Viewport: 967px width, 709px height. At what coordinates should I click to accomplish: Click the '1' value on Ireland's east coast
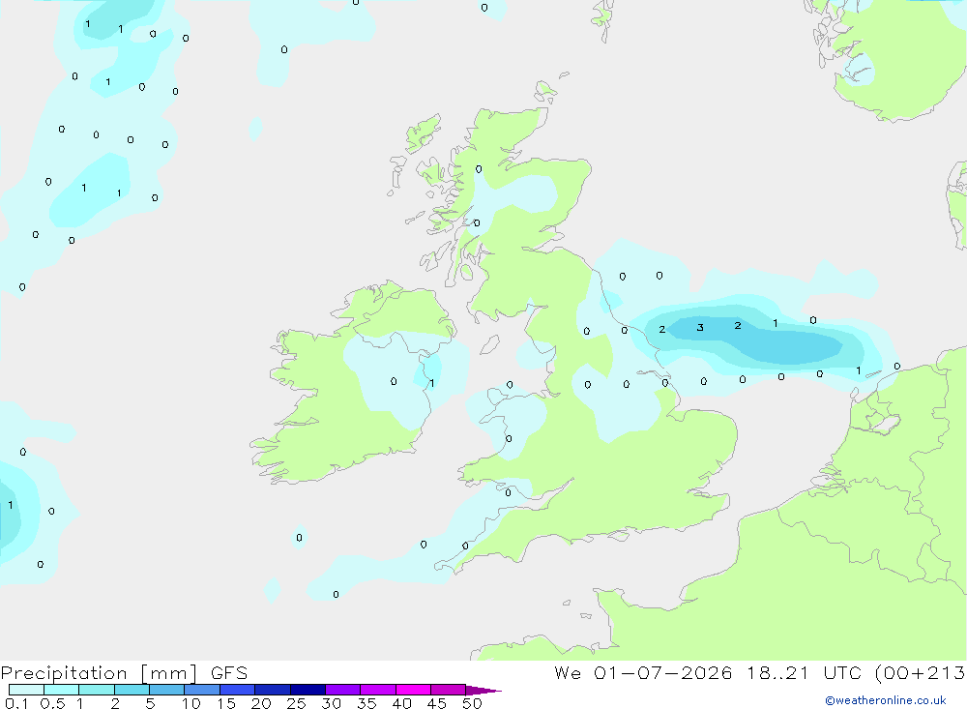[431, 383]
